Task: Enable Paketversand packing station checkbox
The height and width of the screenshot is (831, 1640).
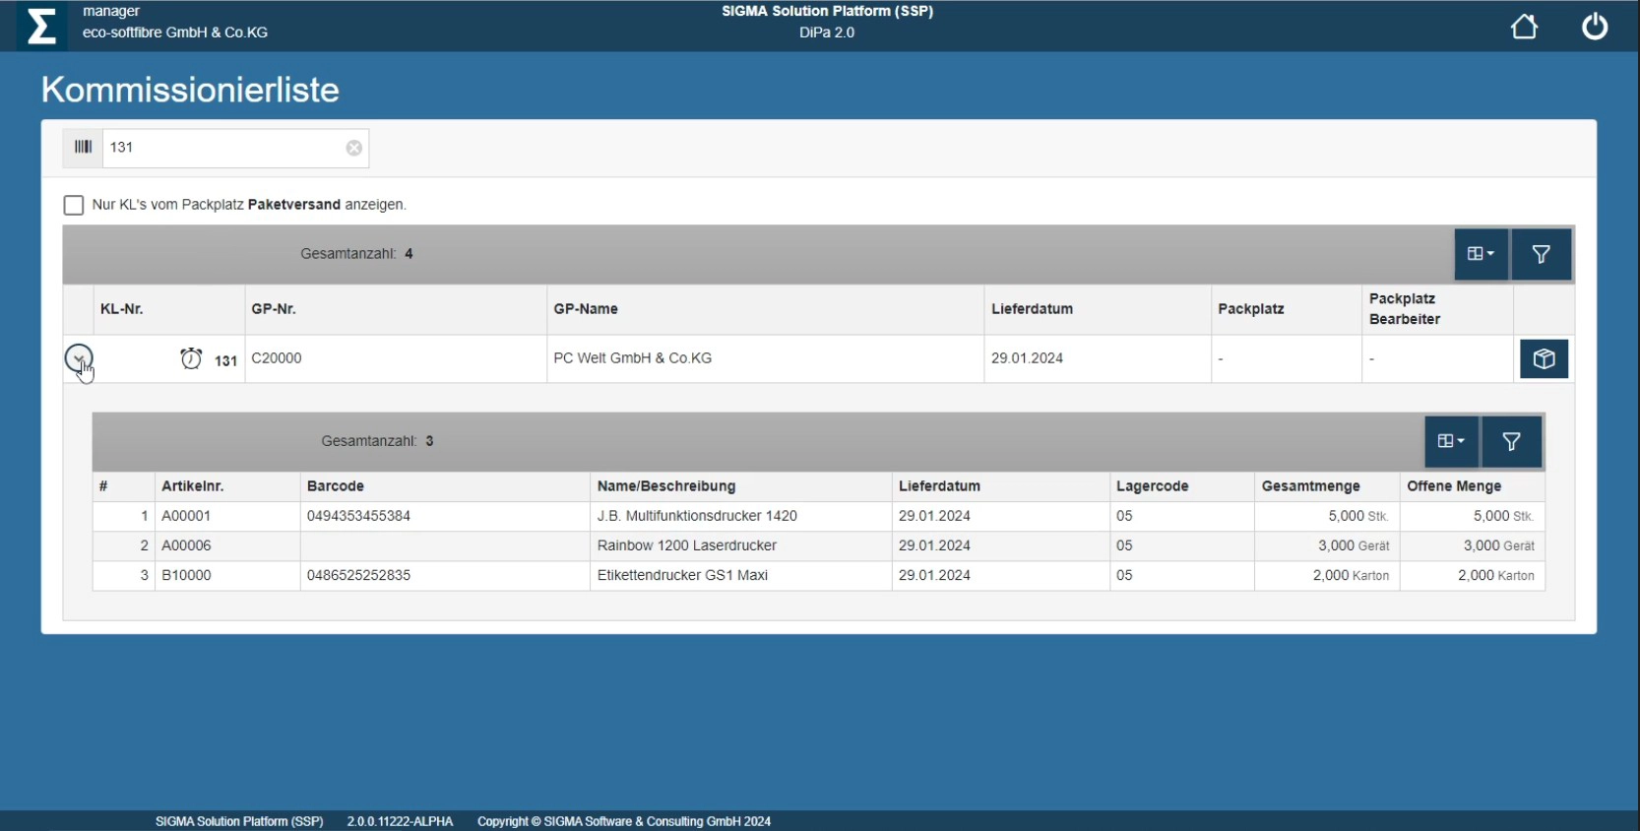Action: (74, 205)
